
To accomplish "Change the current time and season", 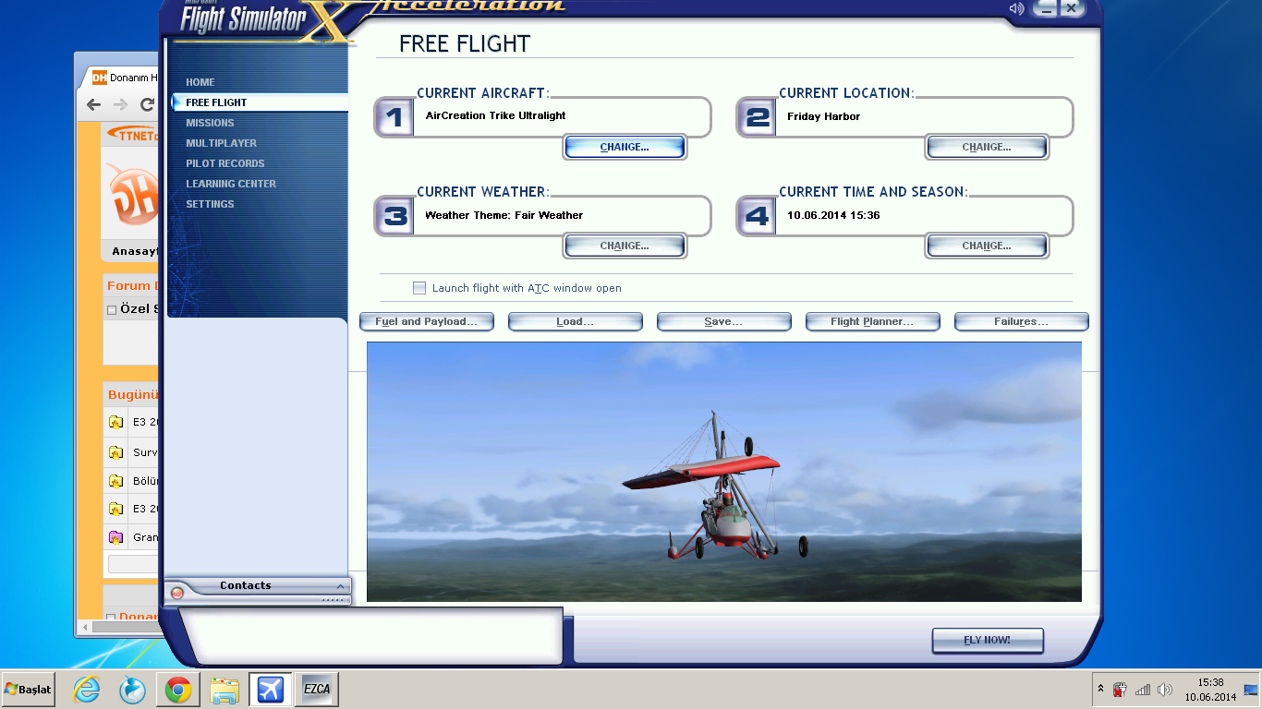I will [x=987, y=246].
